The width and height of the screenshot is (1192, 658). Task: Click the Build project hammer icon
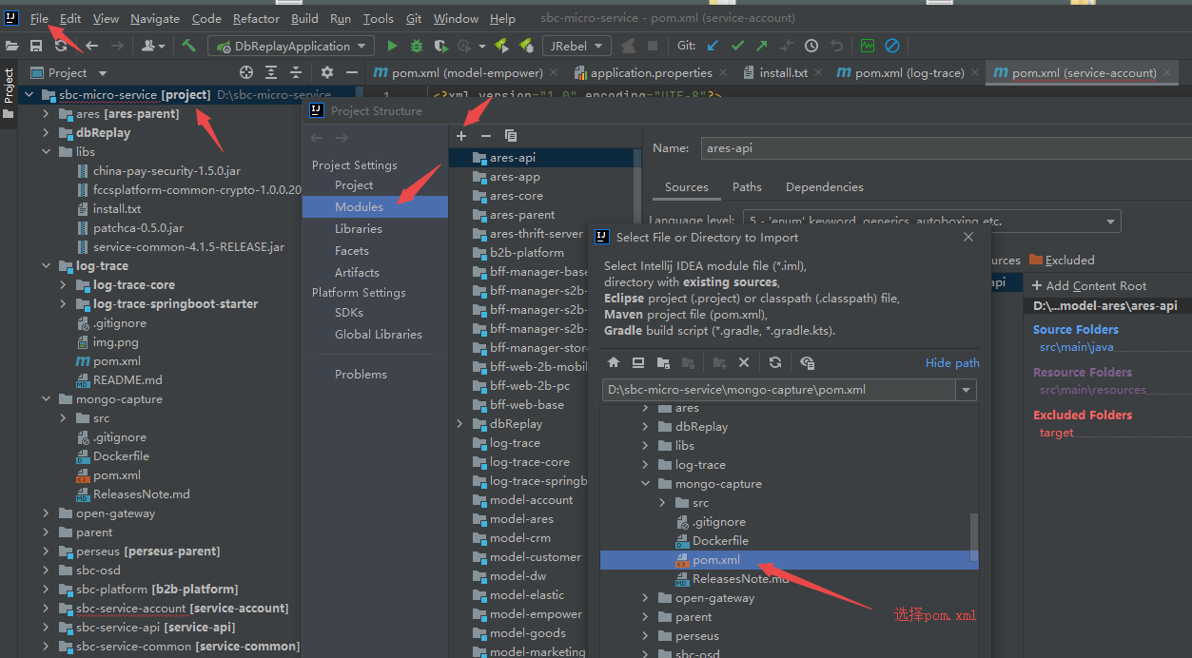[x=189, y=46]
